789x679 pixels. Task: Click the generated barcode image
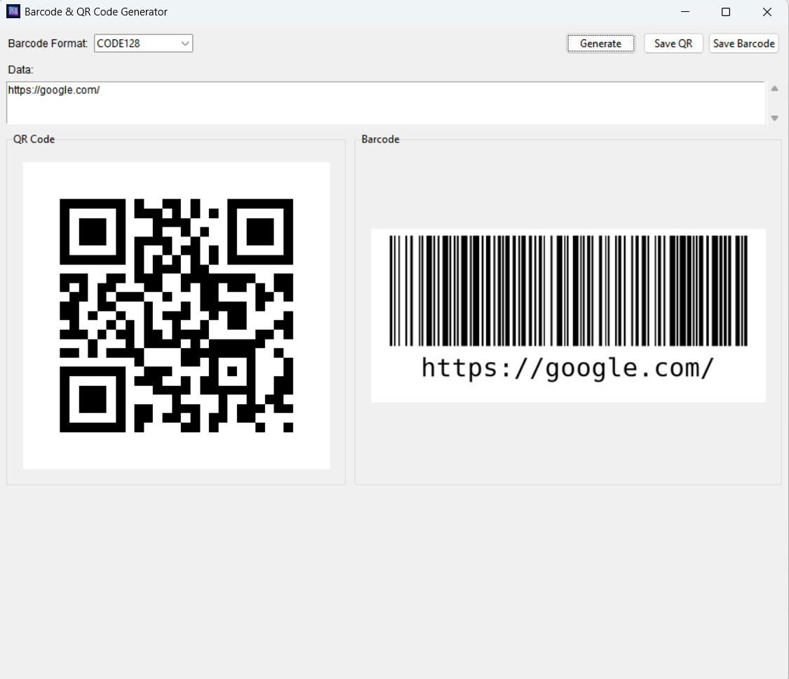[568, 295]
